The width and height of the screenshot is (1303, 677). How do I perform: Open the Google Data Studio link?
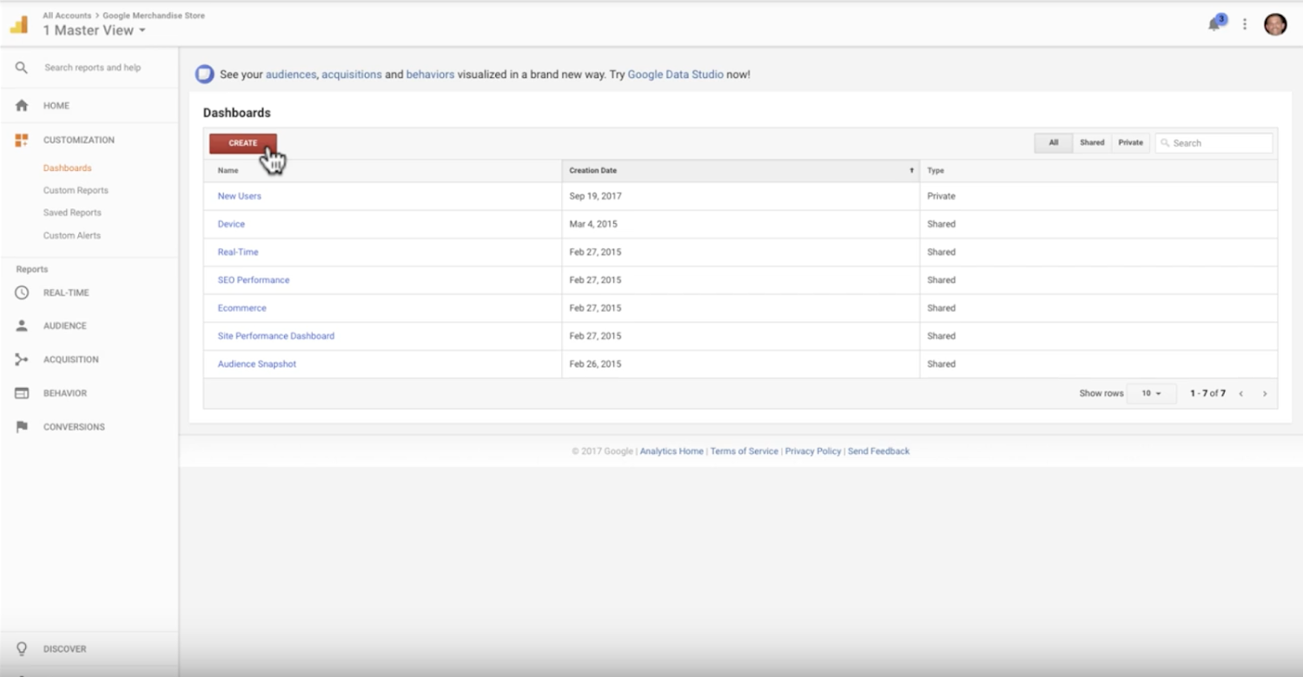[x=676, y=75]
